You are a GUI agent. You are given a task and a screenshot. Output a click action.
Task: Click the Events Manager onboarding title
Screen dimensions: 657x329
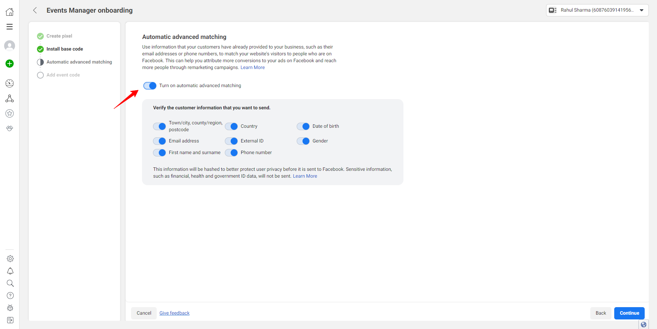89,10
